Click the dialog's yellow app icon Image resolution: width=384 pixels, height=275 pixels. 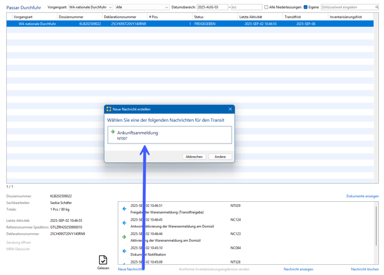(109, 109)
